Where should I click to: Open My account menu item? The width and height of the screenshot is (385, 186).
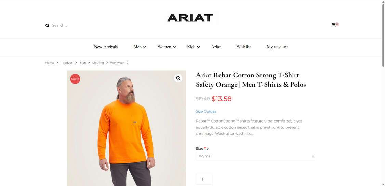[x=277, y=47]
